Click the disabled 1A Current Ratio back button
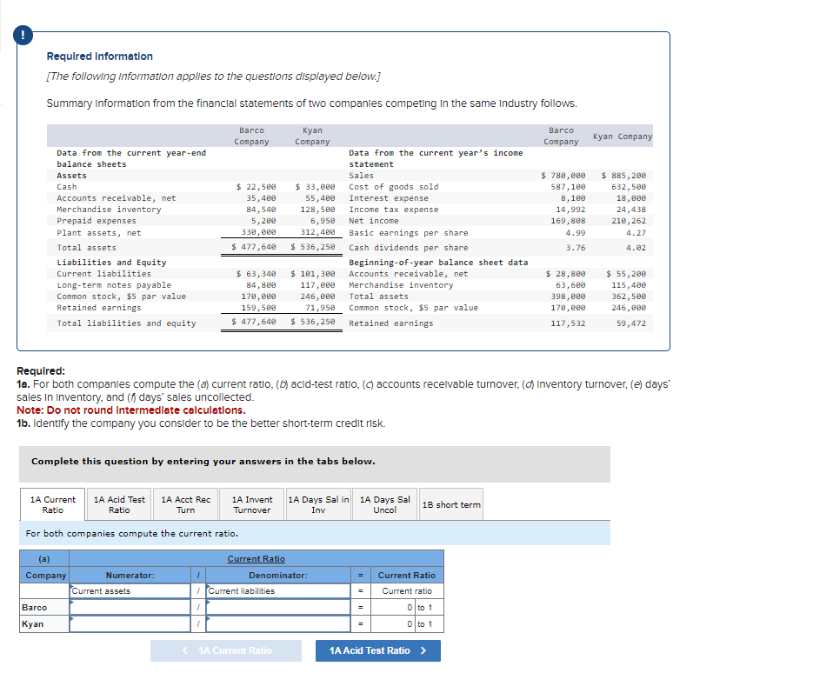Image resolution: width=813 pixels, height=673 pixels. pyautogui.click(x=226, y=650)
